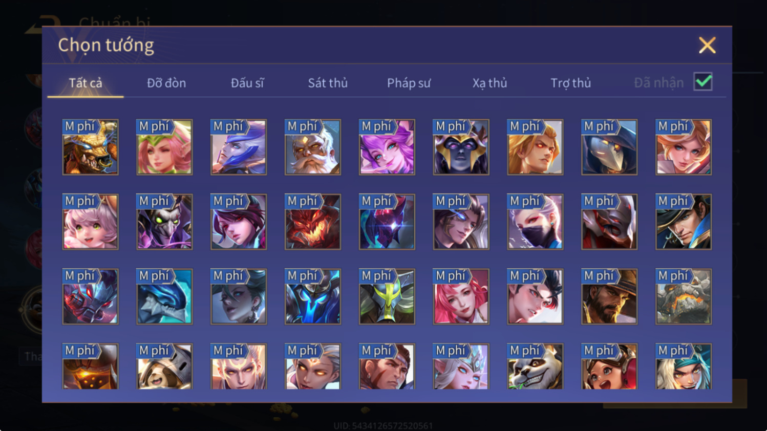767x431 pixels.
Task: Toggle the Đã nhận checkbox
Action: [x=703, y=82]
